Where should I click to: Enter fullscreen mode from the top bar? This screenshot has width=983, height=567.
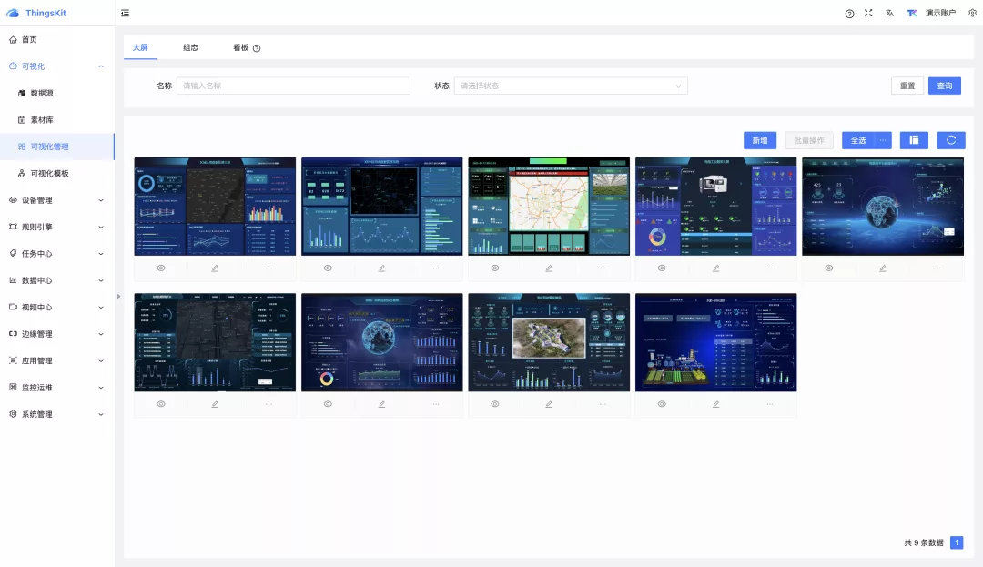coord(868,13)
